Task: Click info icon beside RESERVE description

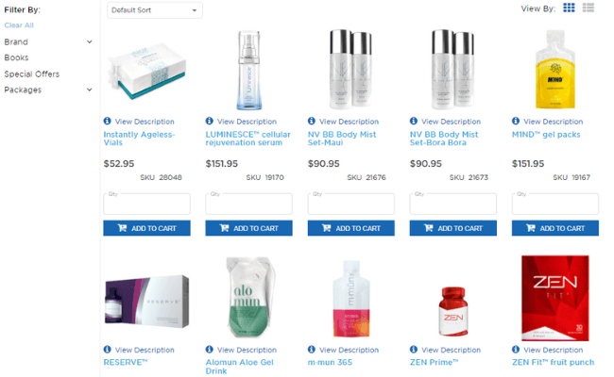Action: [108, 350]
